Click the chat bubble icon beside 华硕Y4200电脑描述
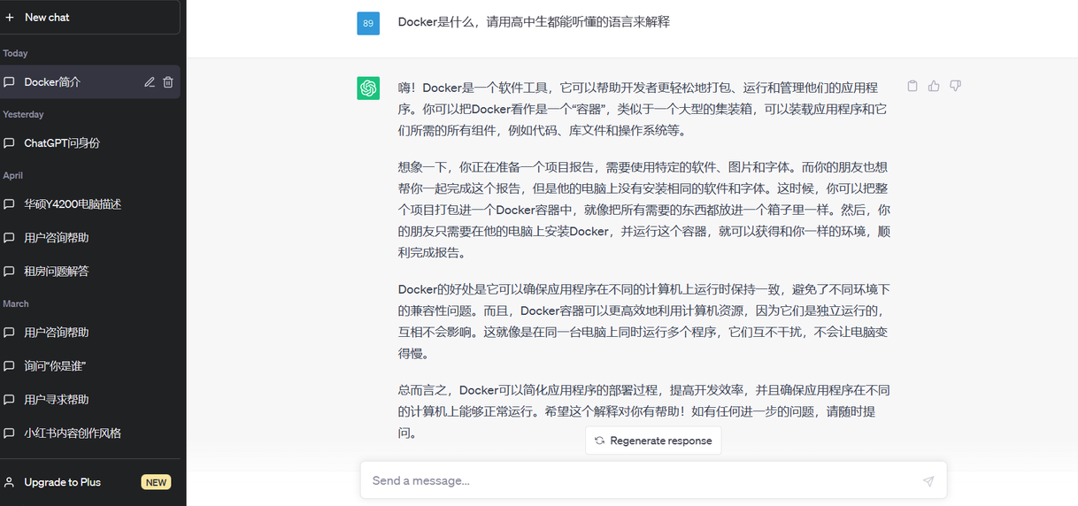The width and height of the screenshot is (1078, 506). [x=10, y=204]
